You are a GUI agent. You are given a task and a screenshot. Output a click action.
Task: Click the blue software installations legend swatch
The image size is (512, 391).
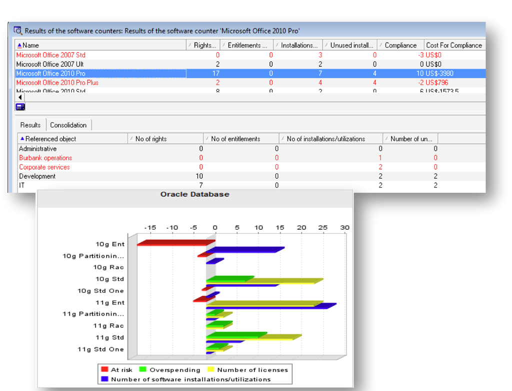click(x=104, y=379)
